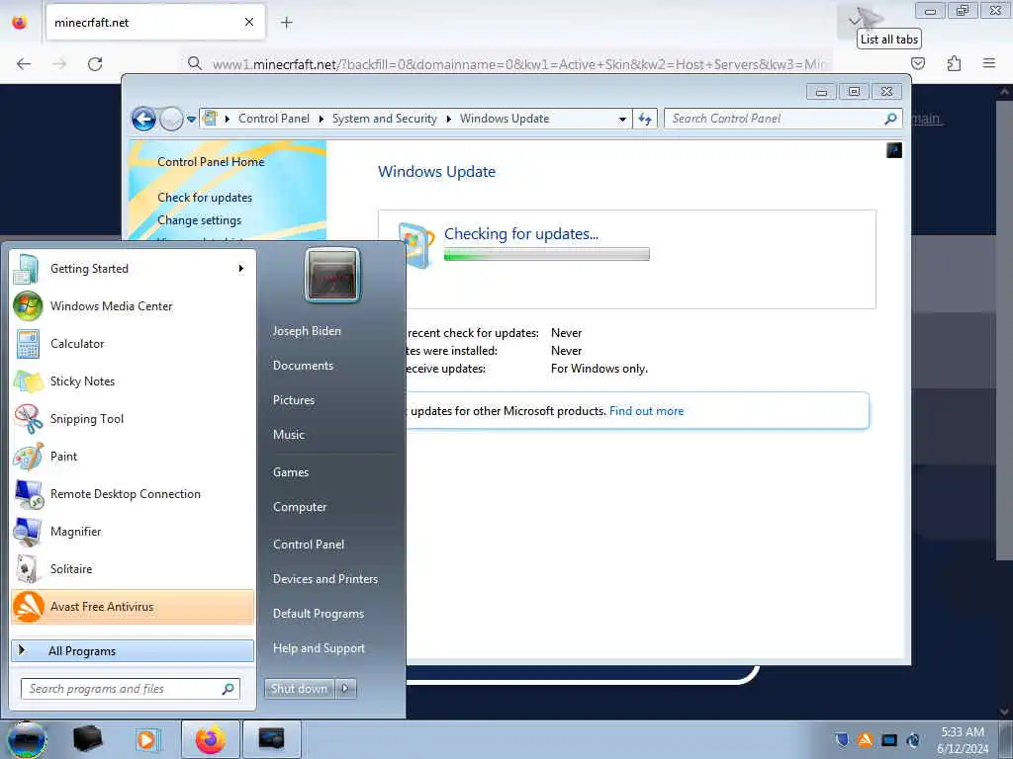
Task: Click the tray icon next to the clock
Action: pyautogui.click(x=913, y=739)
